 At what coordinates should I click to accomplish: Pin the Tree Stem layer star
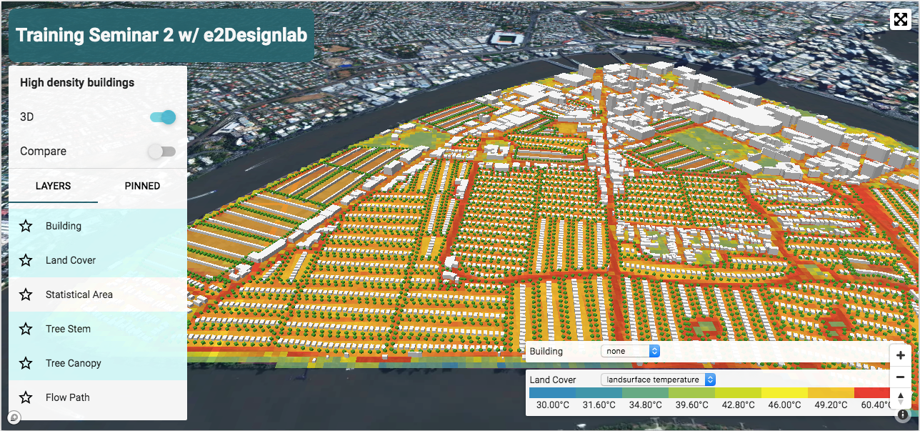point(26,329)
